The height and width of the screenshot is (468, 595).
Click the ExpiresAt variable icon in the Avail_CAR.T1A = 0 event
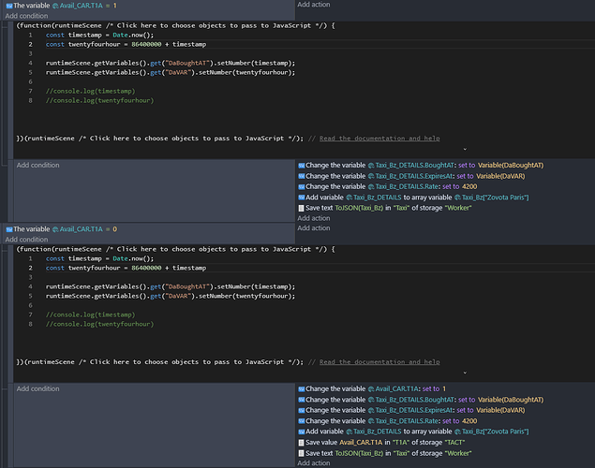[302, 410]
